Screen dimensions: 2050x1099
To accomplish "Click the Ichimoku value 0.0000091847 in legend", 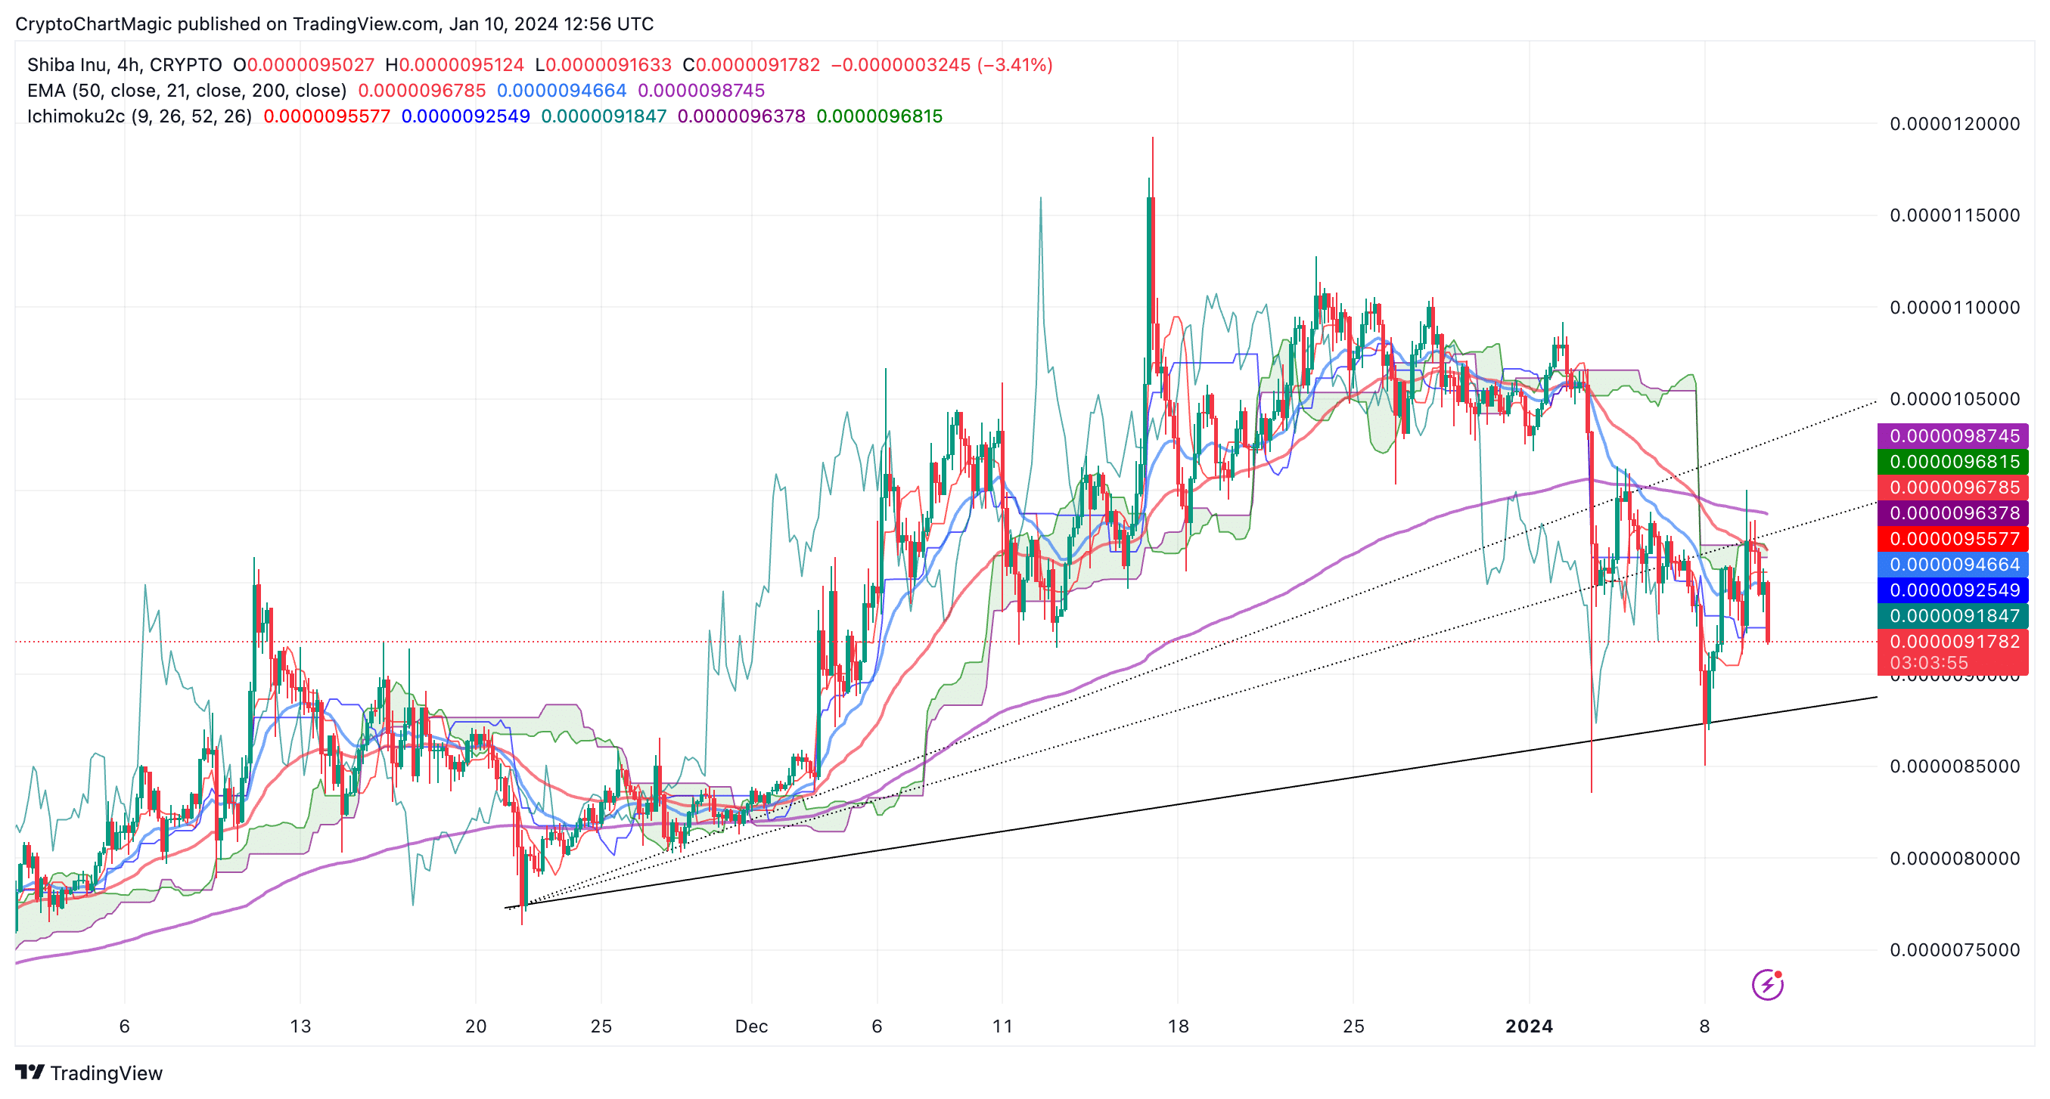I will tap(604, 116).
